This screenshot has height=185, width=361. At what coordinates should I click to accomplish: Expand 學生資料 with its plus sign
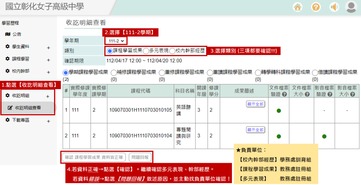pyautogui.click(x=48, y=48)
